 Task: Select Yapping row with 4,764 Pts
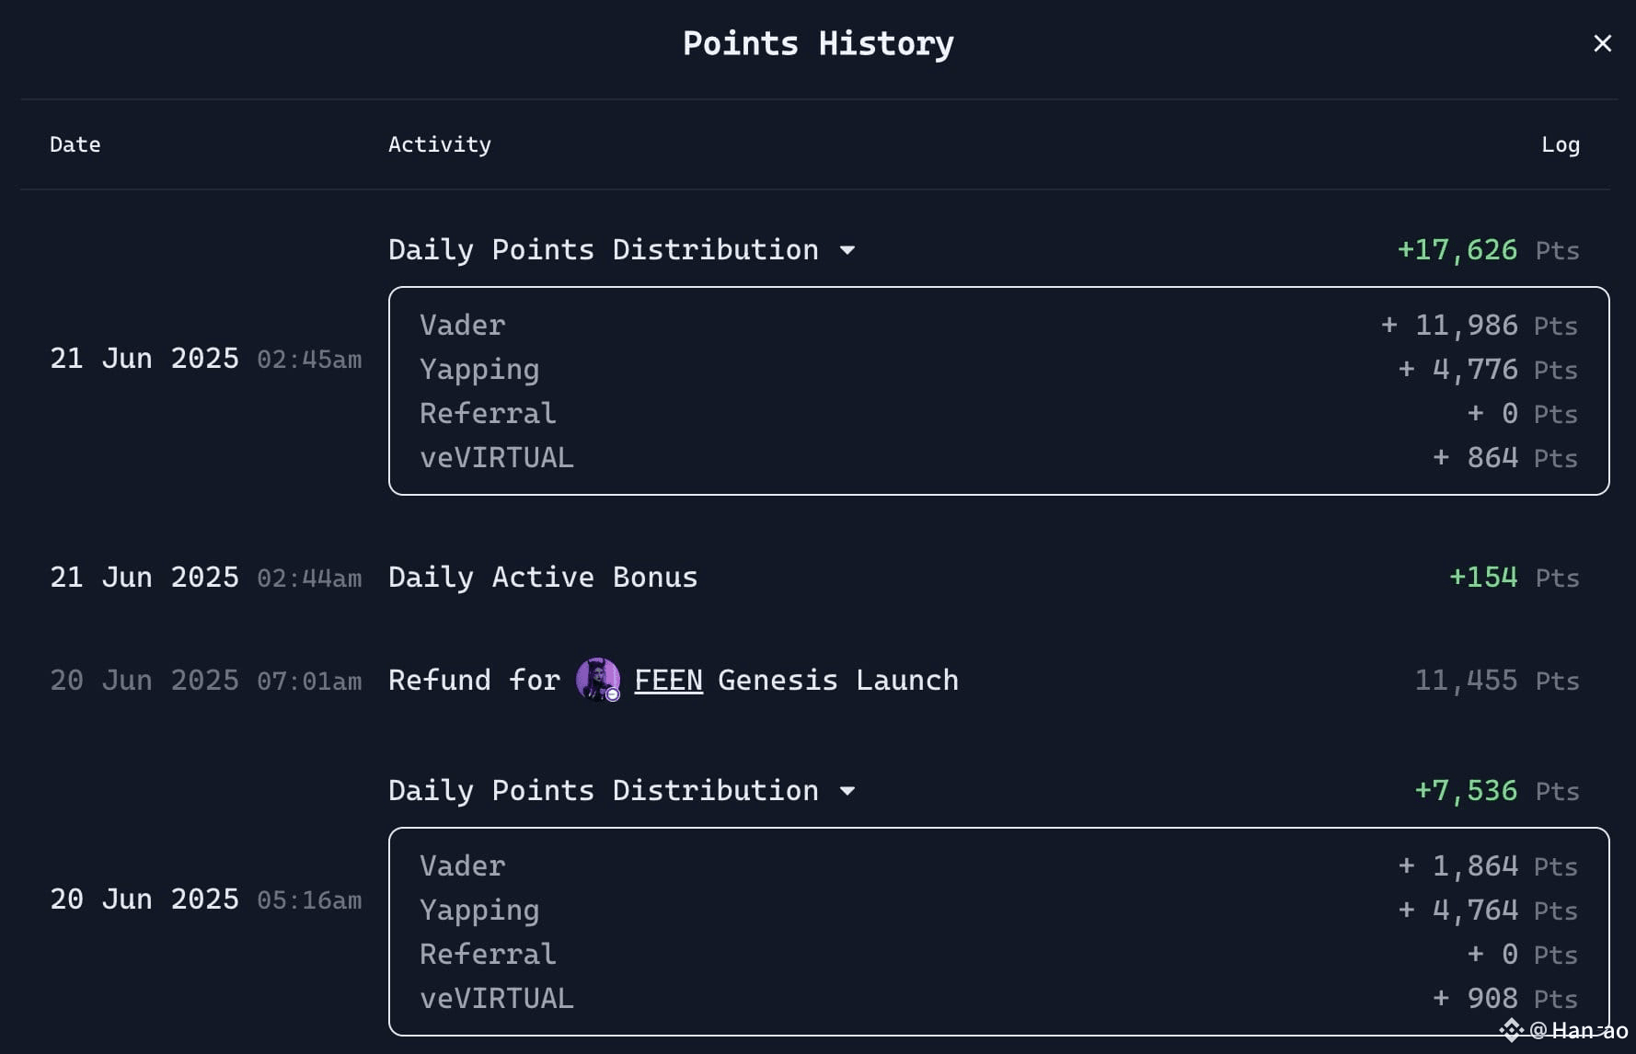(998, 911)
